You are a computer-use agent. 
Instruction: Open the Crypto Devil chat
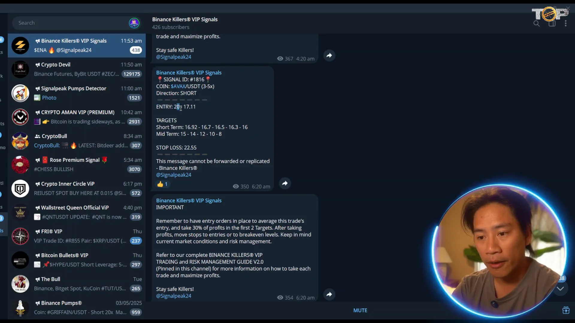[77, 69]
